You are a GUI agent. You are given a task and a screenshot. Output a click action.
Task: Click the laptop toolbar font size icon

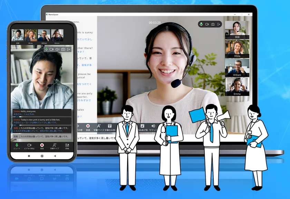(x=99, y=126)
